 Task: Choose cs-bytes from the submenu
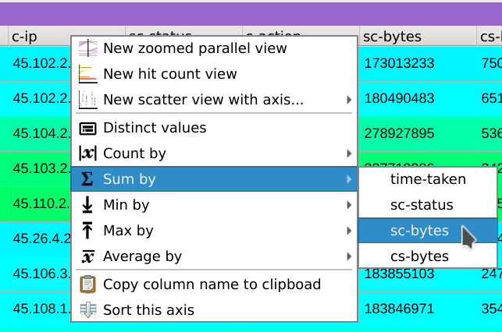coord(419,256)
